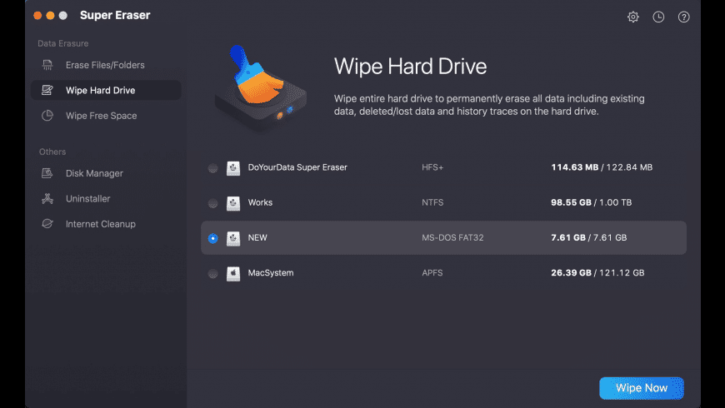Viewport: 725px width, 408px height.
Task: Click the Works drive USB icon
Action: coord(233,203)
